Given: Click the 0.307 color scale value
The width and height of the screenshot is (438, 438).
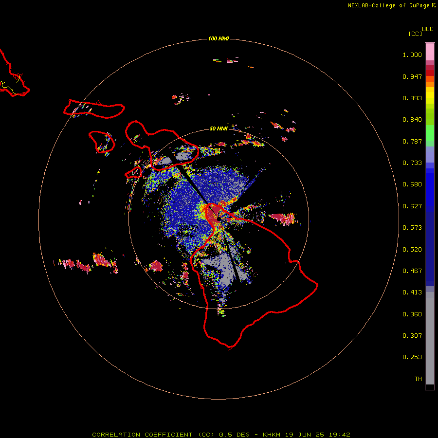Looking at the screenshot, I should pyautogui.click(x=412, y=336).
